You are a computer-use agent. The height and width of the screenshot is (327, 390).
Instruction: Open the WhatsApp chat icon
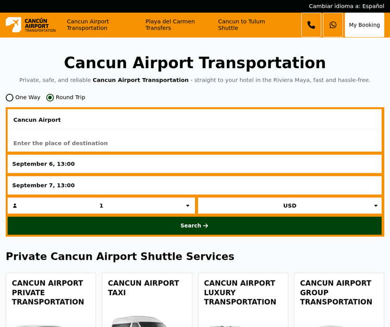pos(333,25)
